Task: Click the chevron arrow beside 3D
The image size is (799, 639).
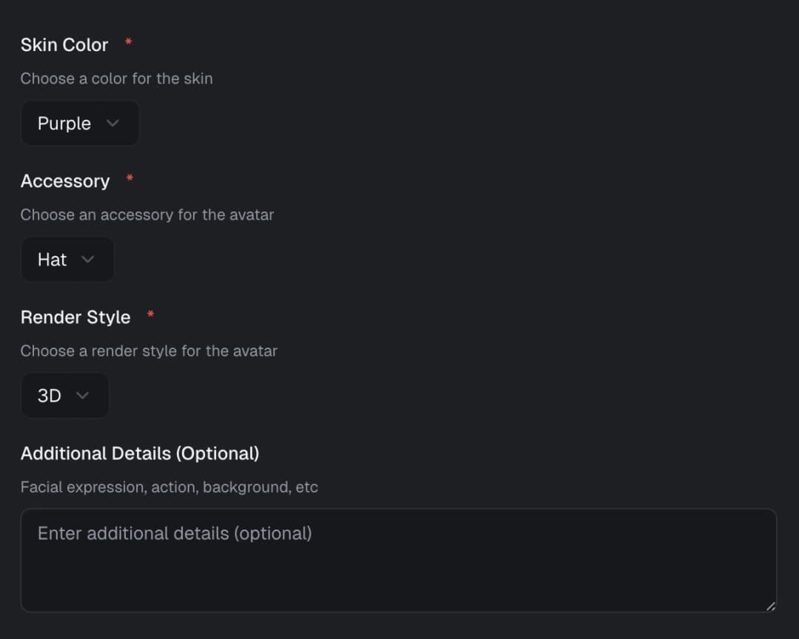Action: [x=82, y=396]
